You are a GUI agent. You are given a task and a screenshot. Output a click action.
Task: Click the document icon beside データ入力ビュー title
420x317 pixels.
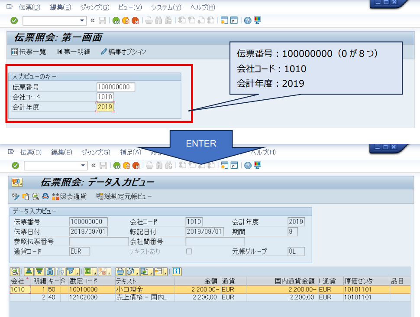point(17,183)
